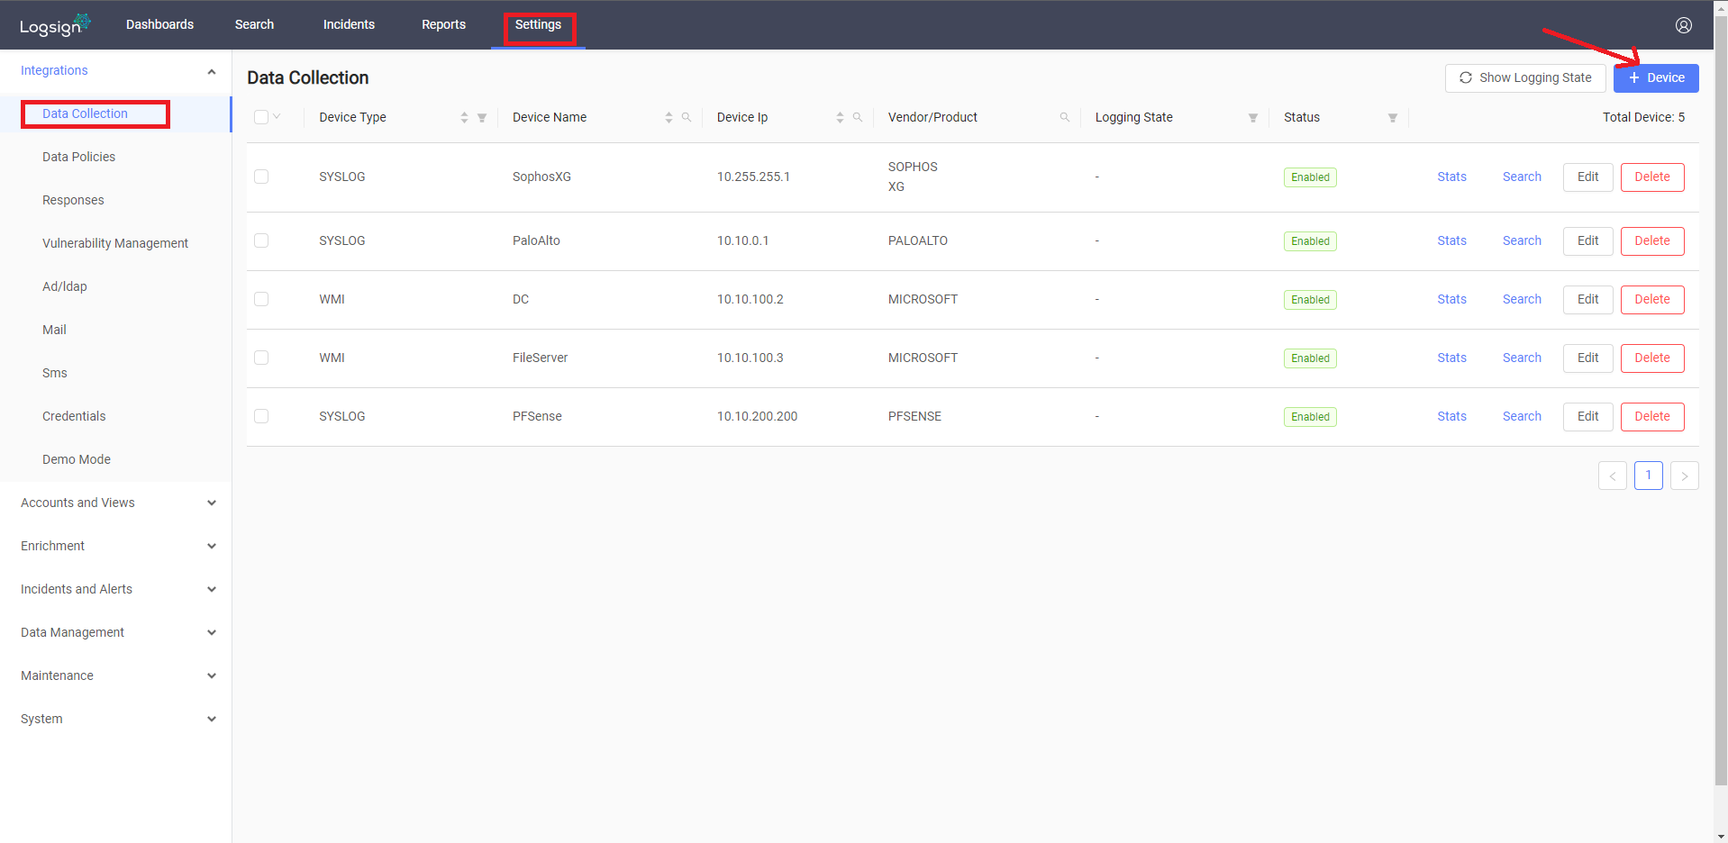Viewport: 1728px width, 843px height.
Task: Tick the checkbox beside the PFSense device
Action: pos(261,416)
